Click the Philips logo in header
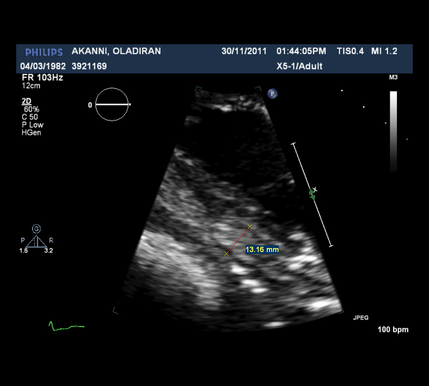The image size is (429, 386). click(x=44, y=52)
